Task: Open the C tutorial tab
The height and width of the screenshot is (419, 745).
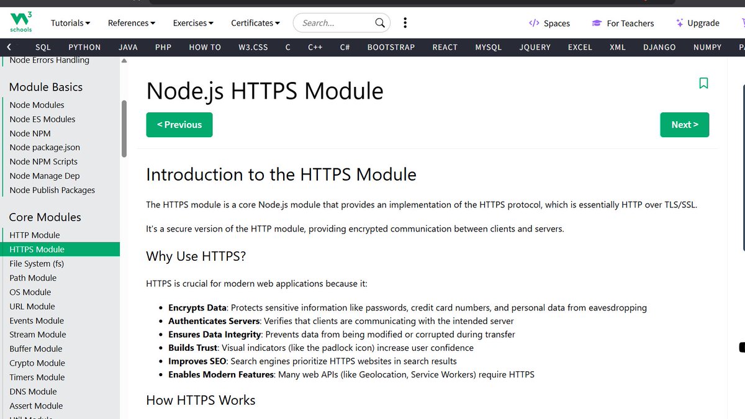Action: 287,47
